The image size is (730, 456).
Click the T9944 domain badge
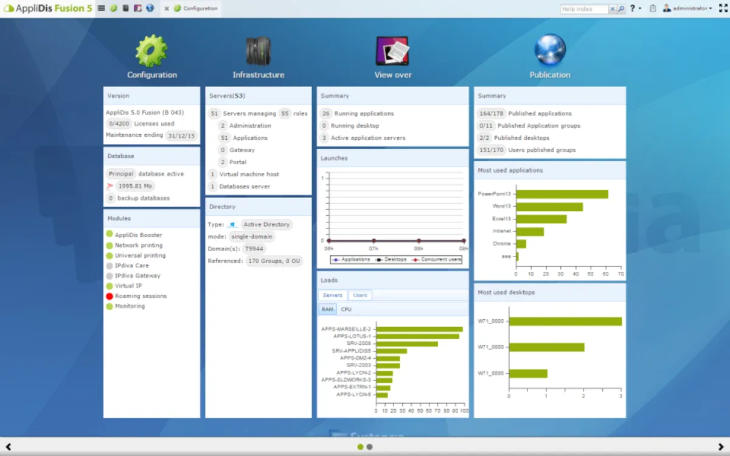pos(254,249)
